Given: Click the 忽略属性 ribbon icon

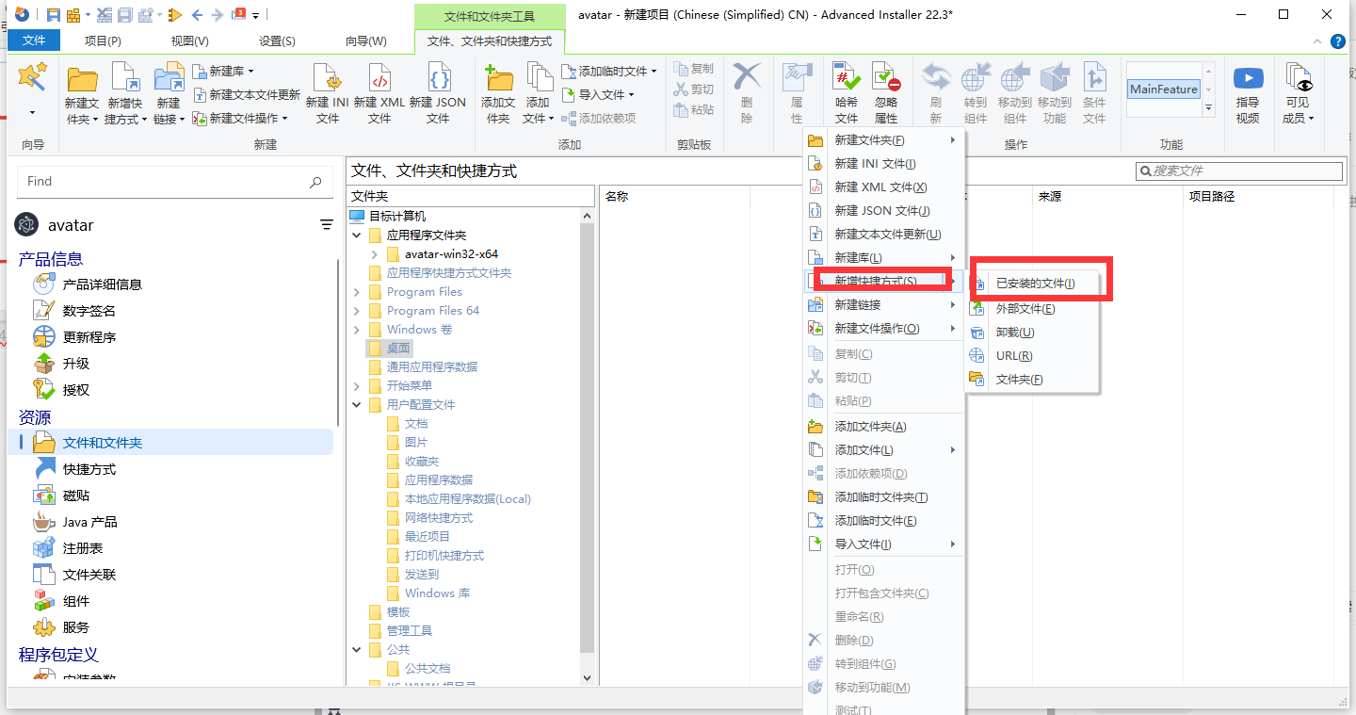Looking at the screenshot, I should [885, 90].
